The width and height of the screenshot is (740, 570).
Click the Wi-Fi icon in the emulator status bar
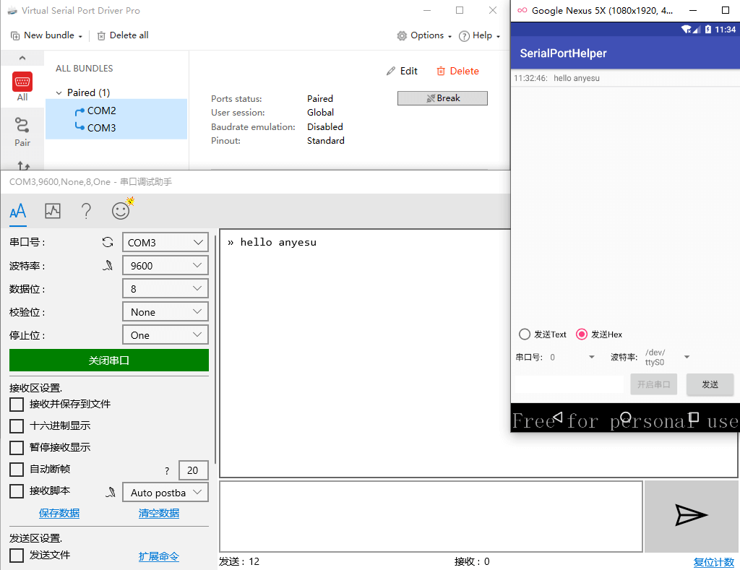[x=687, y=29]
